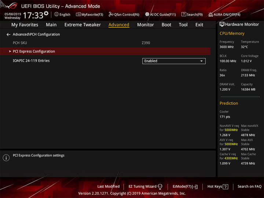Click Qfan Control(F6) label

point(126,15)
